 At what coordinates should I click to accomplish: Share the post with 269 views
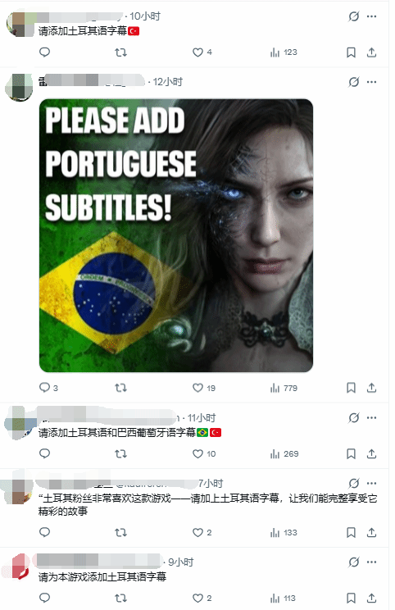coord(372,453)
